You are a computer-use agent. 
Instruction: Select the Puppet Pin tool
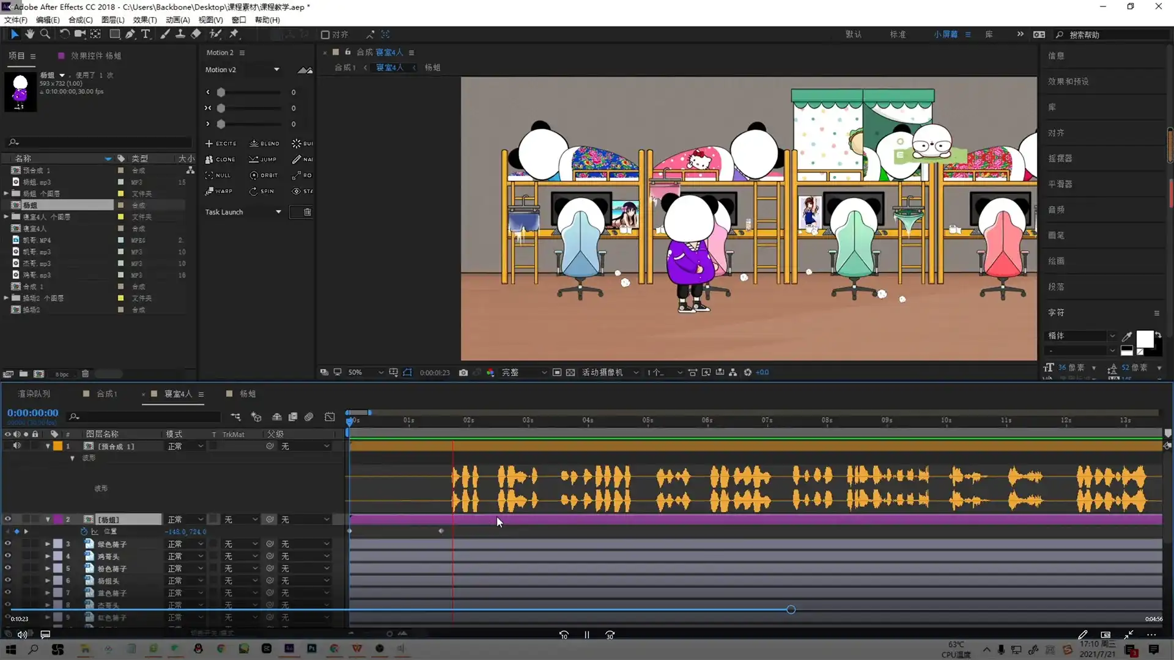tap(234, 34)
